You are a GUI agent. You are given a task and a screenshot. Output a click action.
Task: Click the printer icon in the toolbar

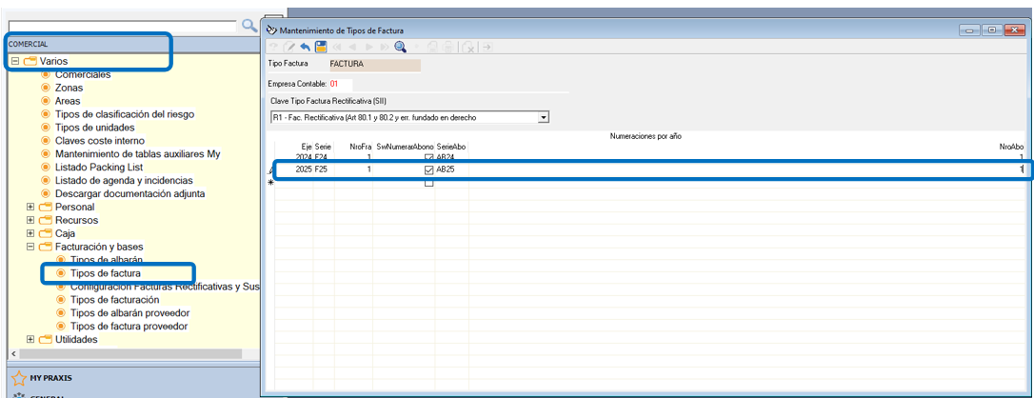(x=447, y=47)
